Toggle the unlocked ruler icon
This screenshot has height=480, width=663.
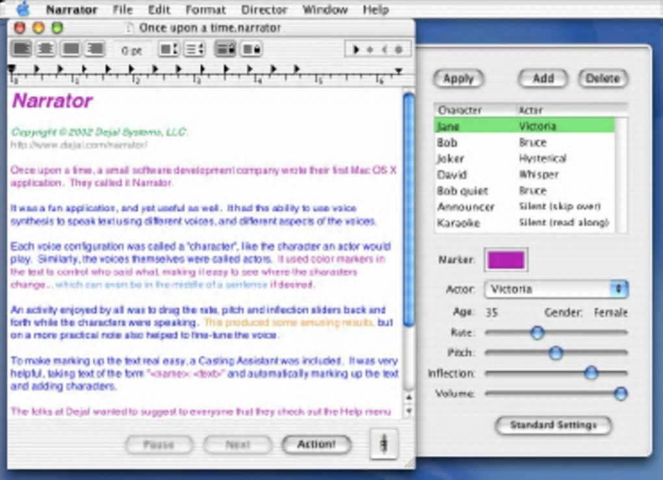tap(226, 49)
